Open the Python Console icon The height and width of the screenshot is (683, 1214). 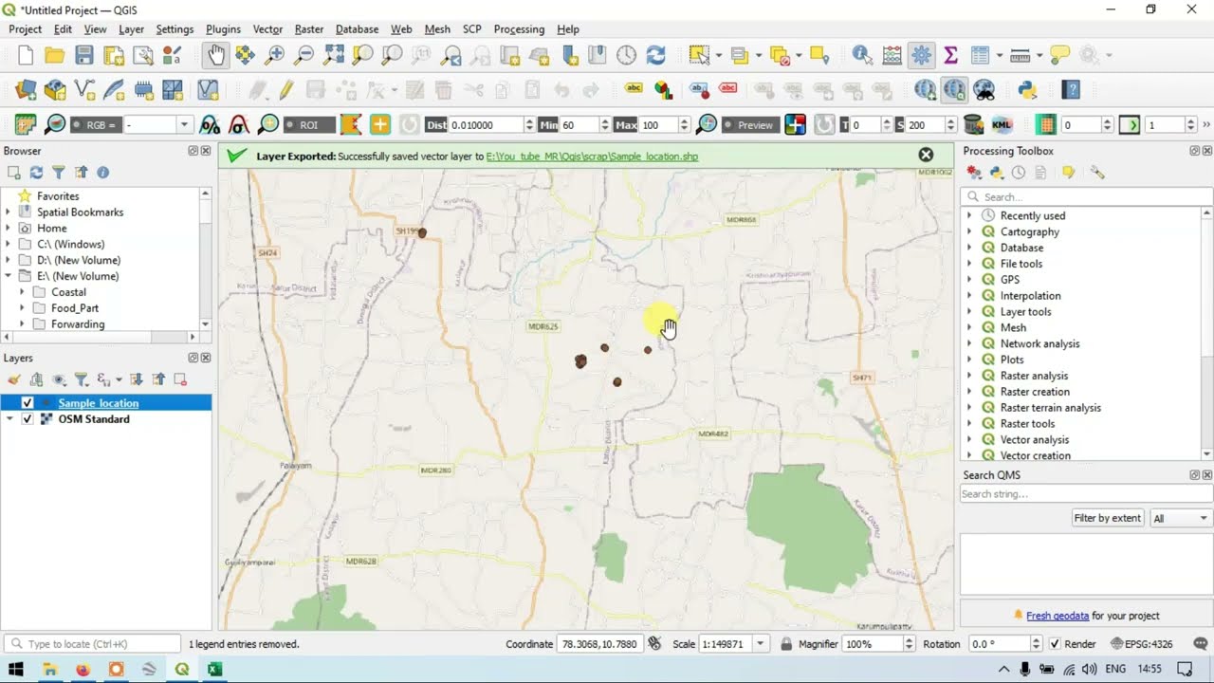[1026, 90]
